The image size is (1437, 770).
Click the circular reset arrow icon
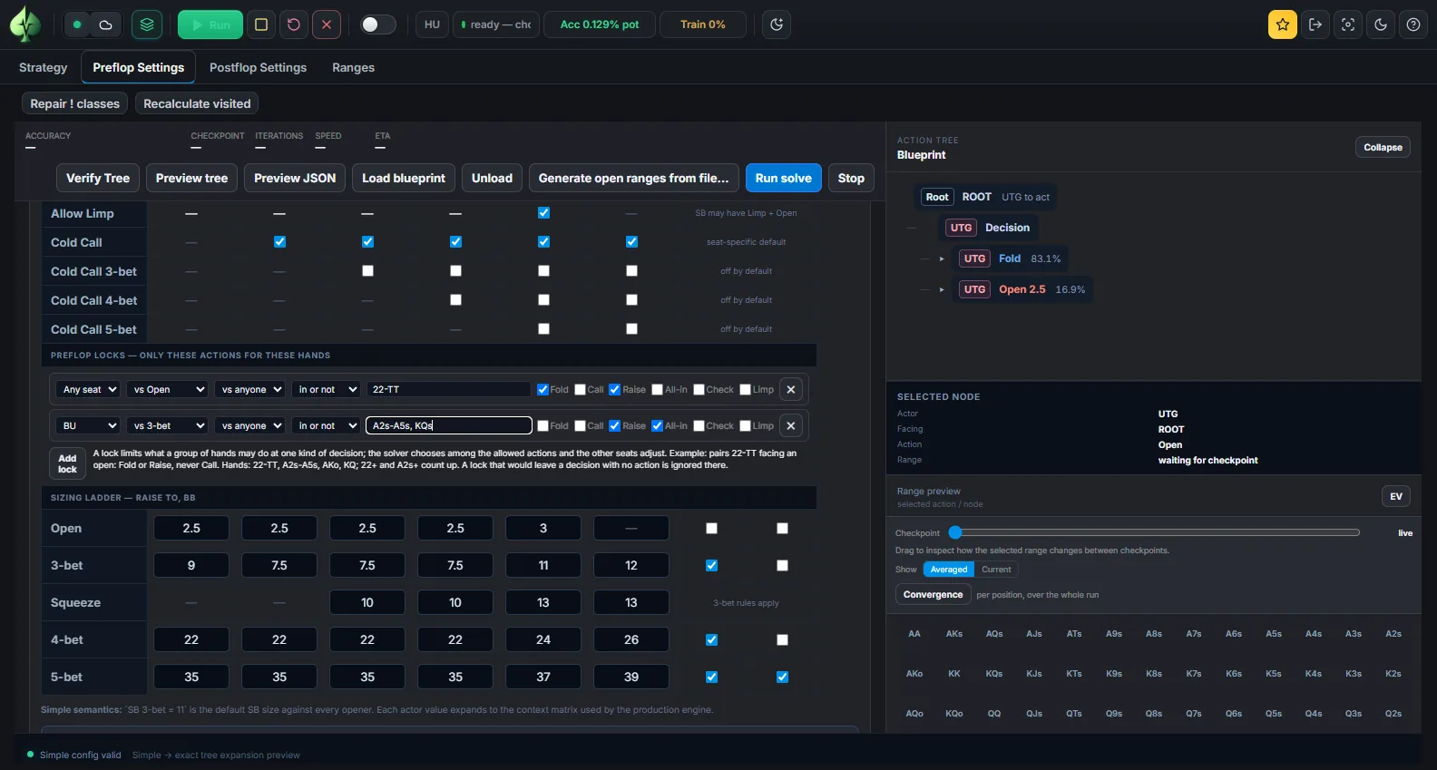(294, 24)
